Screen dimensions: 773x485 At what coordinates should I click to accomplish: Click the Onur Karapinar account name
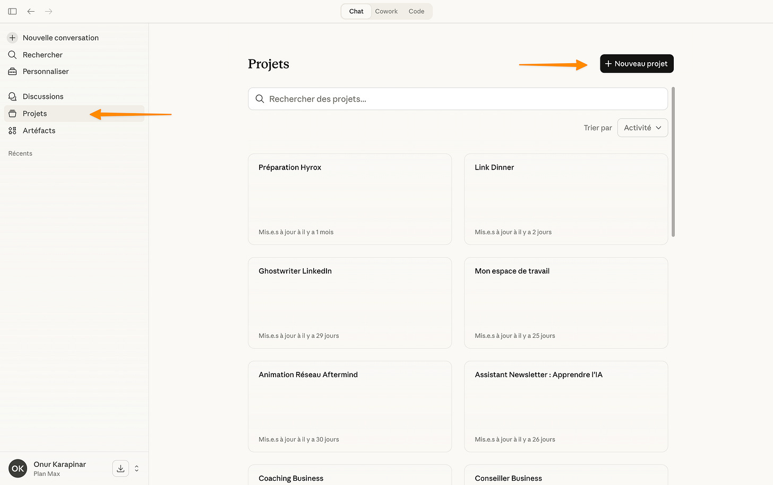click(59, 464)
